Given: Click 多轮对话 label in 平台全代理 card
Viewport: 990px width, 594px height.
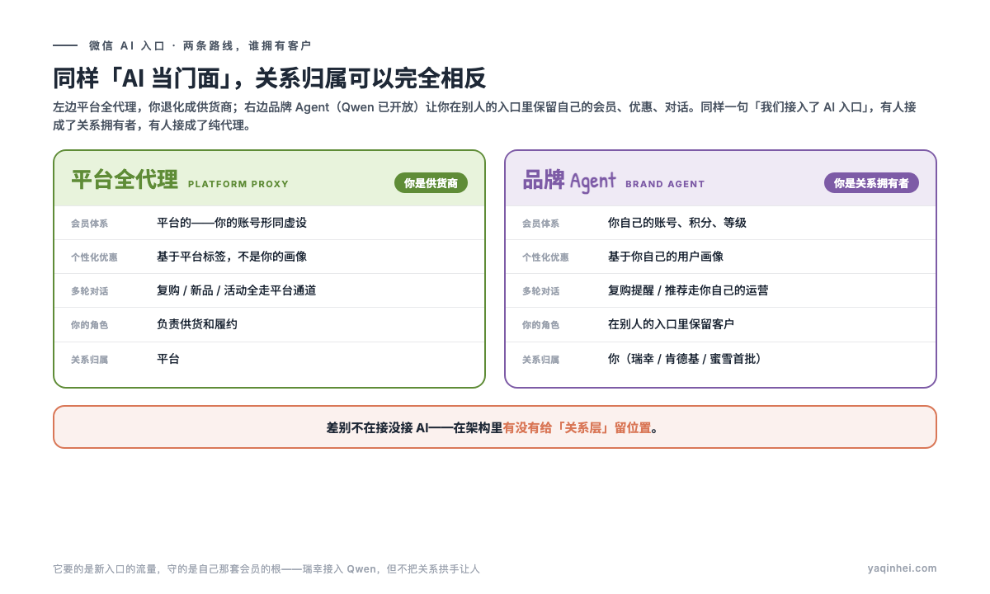Looking at the screenshot, I should [89, 291].
